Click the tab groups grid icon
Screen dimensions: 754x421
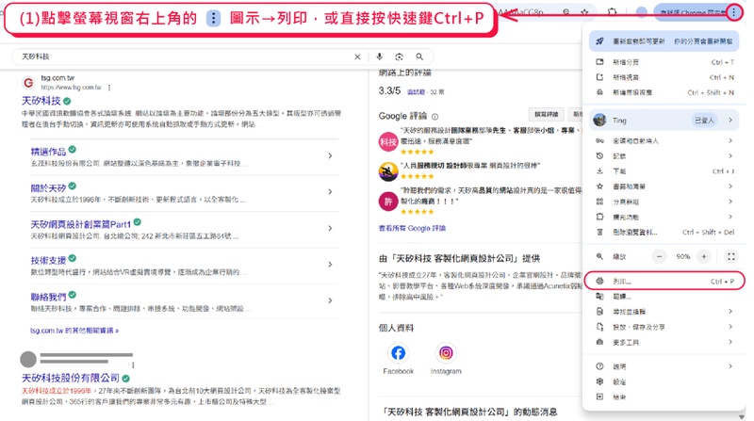(x=599, y=202)
